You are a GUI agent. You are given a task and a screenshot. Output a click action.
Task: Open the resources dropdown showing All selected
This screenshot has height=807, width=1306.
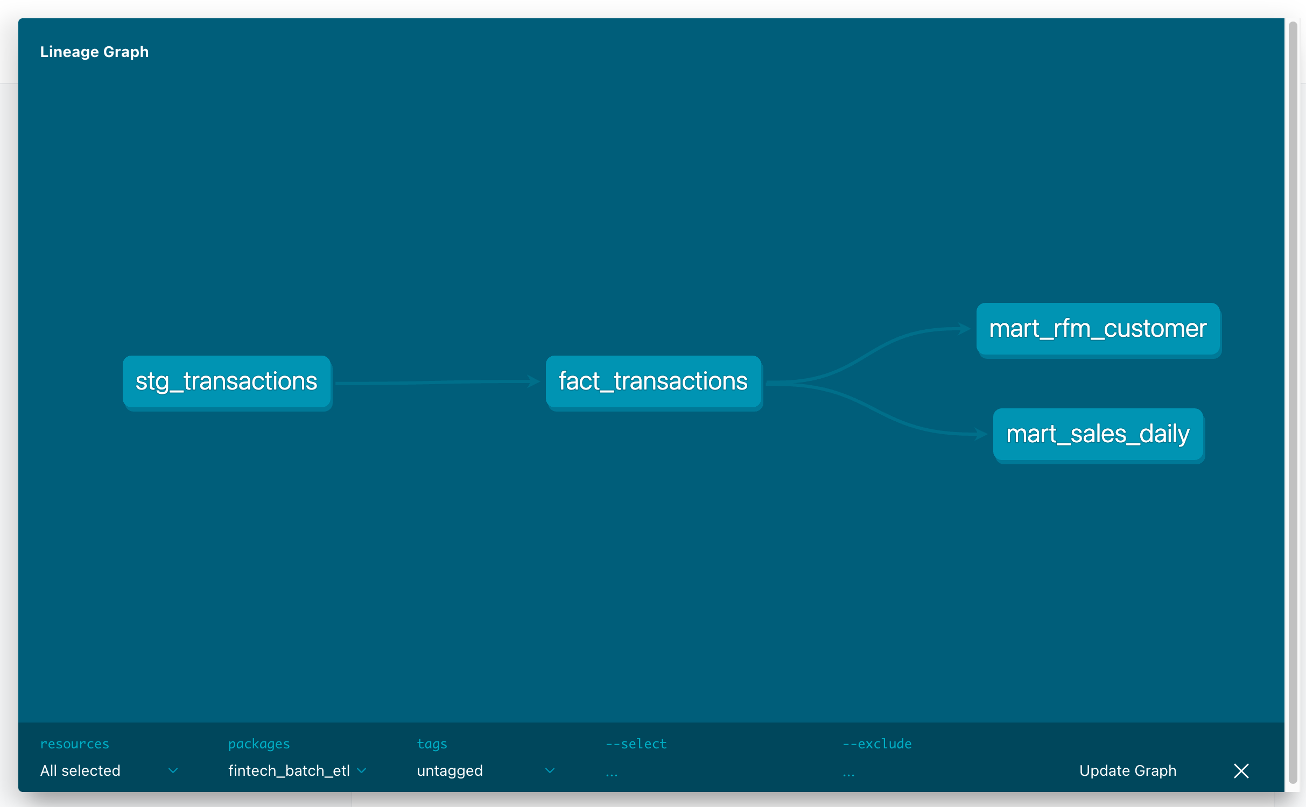tap(81, 771)
